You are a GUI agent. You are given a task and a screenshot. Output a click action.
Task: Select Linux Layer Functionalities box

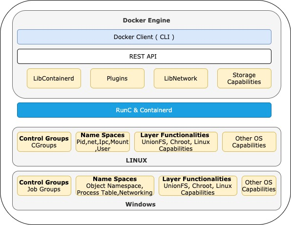click(176, 142)
